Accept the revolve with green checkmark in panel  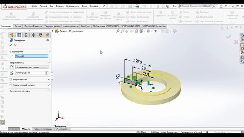(11, 45)
